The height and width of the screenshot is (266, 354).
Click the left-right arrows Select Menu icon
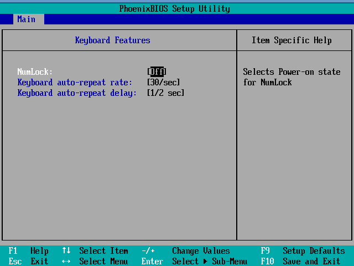coord(66,262)
